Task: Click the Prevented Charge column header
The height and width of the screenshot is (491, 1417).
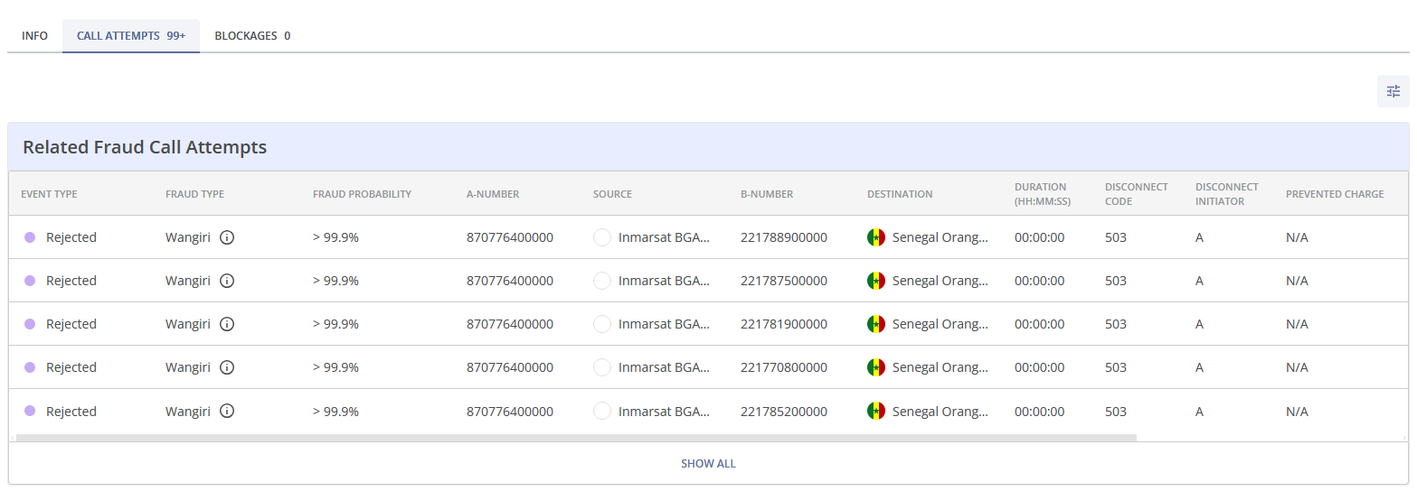Action: click(x=1335, y=194)
